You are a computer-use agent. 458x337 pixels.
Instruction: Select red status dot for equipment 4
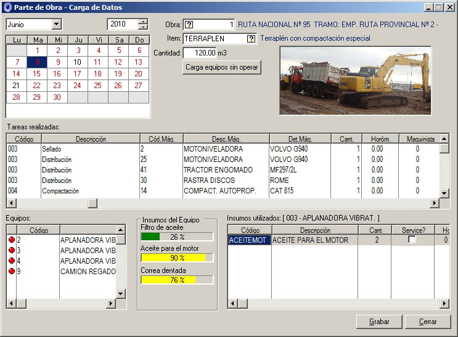pos(11,261)
